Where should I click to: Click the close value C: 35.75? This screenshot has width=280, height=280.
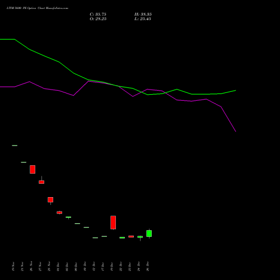click(x=98, y=14)
